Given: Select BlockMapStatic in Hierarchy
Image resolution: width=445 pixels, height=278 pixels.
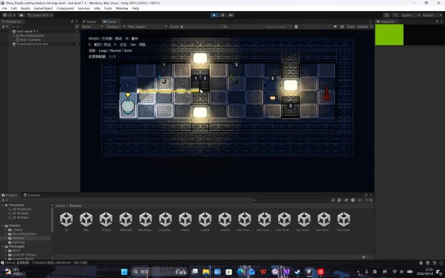Looking at the screenshot, I should point(32,36).
